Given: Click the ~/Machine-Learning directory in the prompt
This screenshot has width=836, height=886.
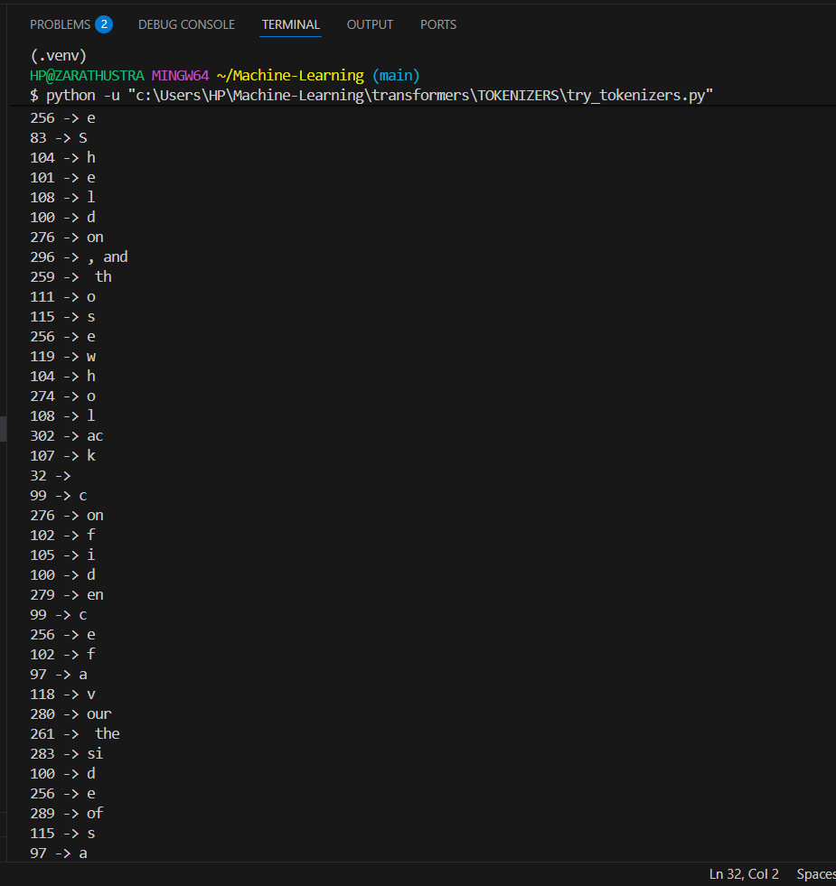Looking at the screenshot, I should coord(290,75).
